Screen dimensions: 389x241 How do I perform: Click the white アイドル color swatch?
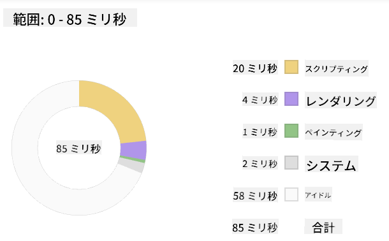[x=291, y=194]
